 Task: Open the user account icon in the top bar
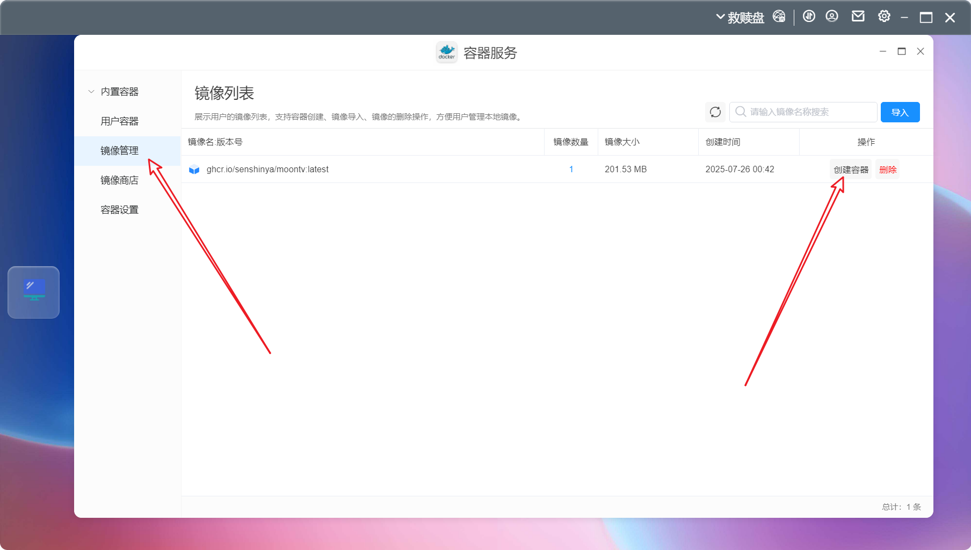tap(832, 17)
